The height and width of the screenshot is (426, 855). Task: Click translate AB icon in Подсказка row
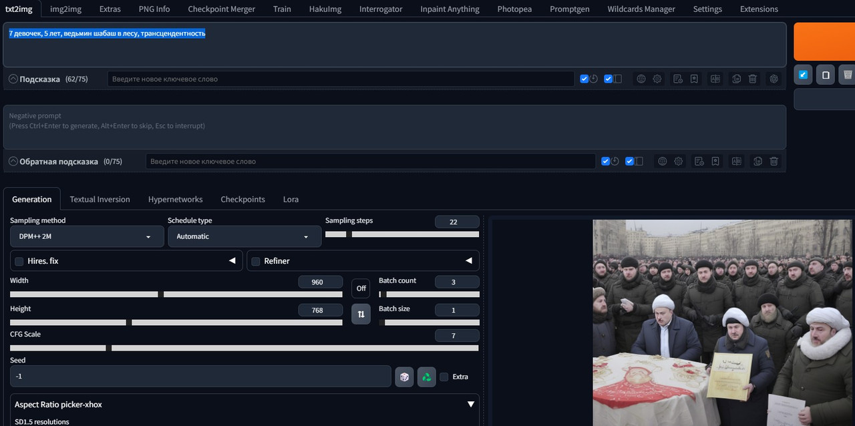715,79
